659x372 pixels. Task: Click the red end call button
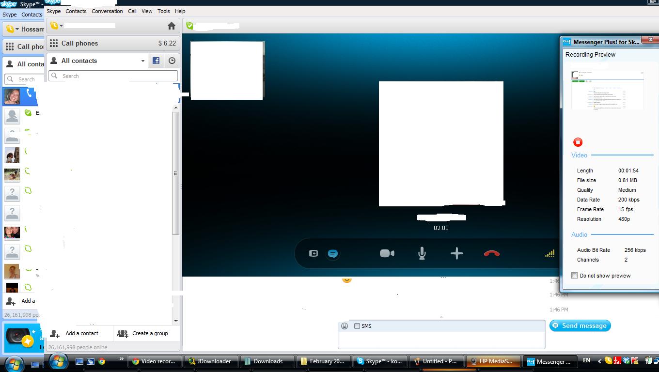click(491, 253)
